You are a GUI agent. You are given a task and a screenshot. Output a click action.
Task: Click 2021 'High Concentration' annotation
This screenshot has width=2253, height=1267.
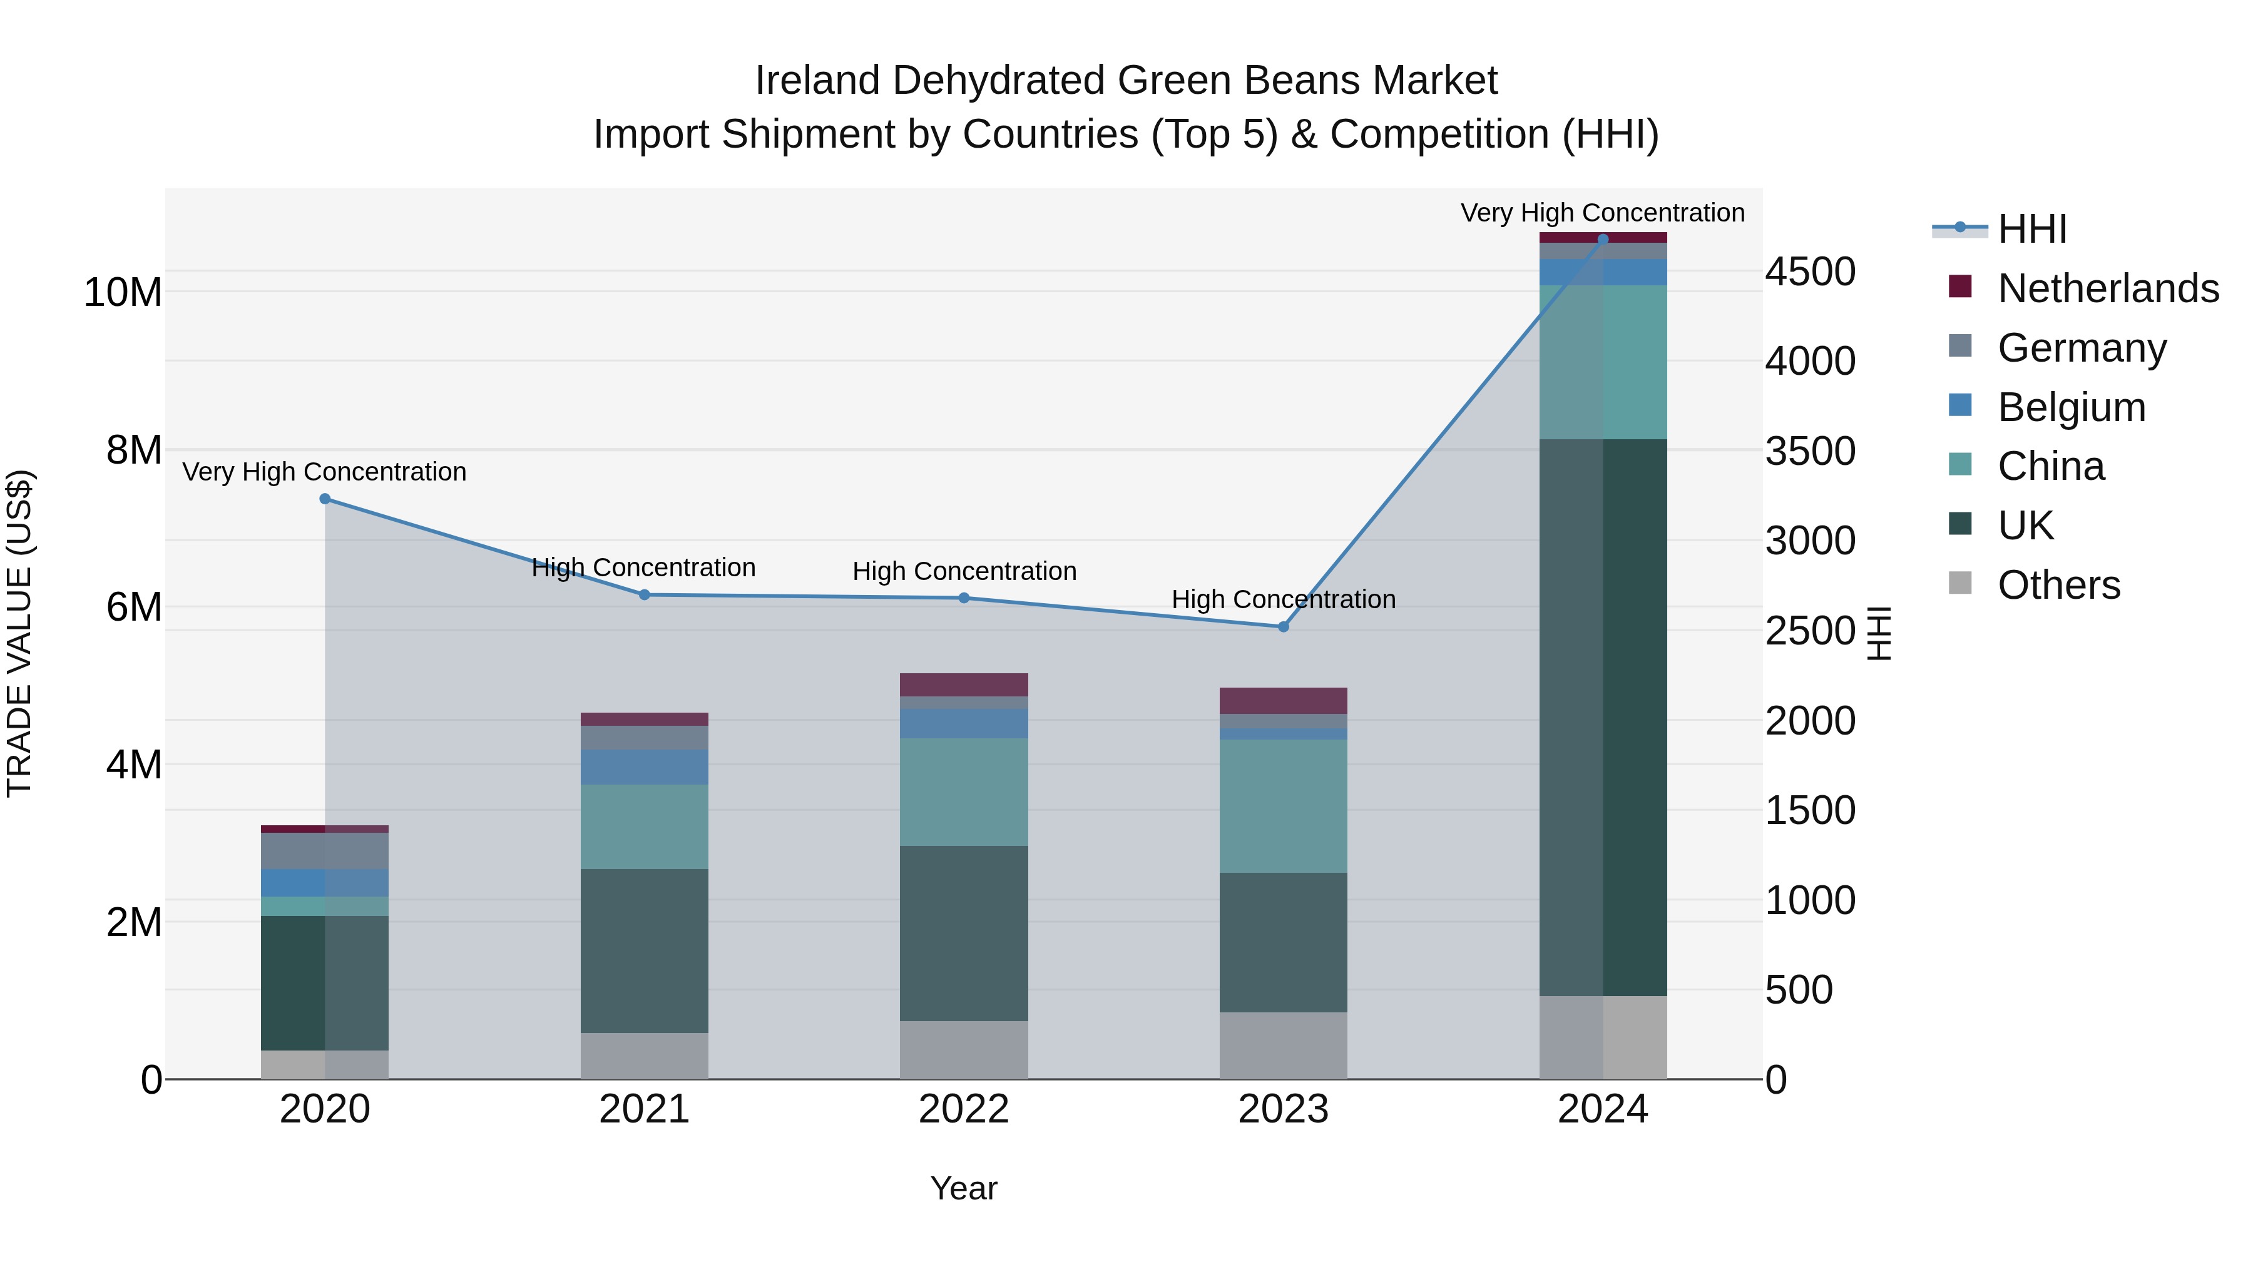pyautogui.click(x=644, y=568)
